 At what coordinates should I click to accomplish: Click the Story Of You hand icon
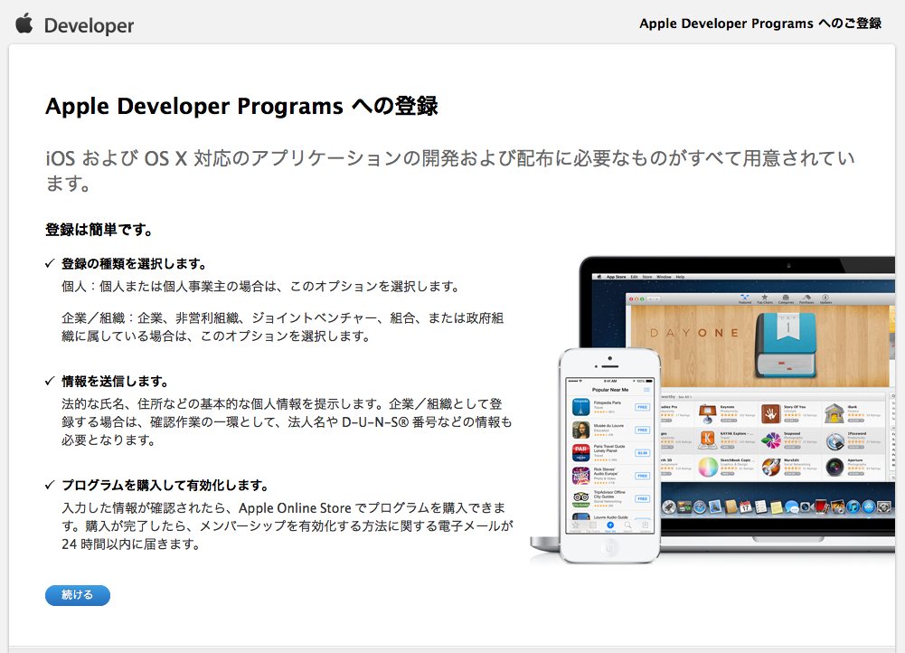(771, 413)
